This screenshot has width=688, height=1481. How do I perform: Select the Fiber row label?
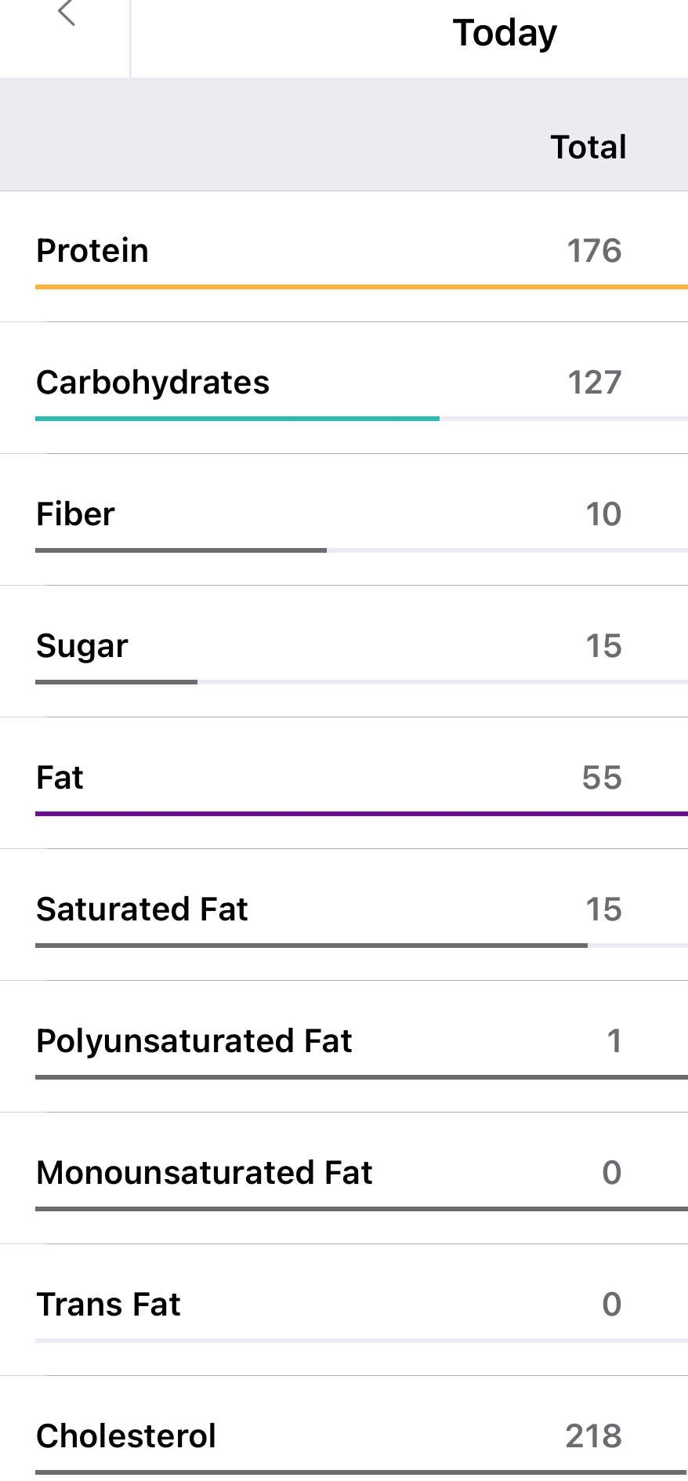[x=75, y=514]
